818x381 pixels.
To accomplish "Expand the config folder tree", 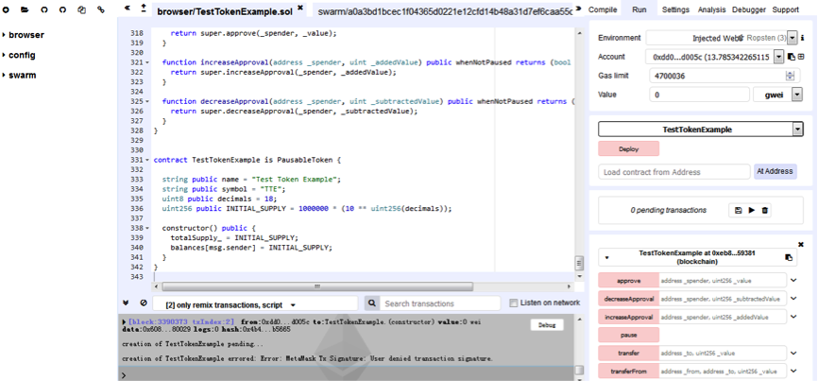I will (4, 55).
